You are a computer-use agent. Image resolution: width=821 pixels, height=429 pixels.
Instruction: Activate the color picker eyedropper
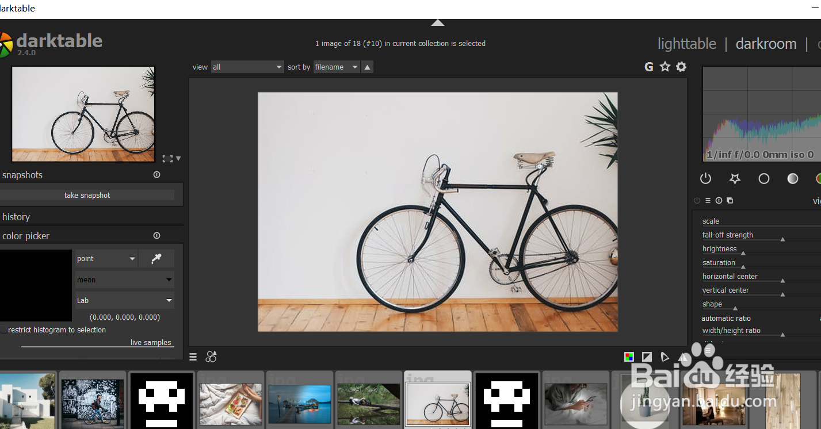pos(156,259)
